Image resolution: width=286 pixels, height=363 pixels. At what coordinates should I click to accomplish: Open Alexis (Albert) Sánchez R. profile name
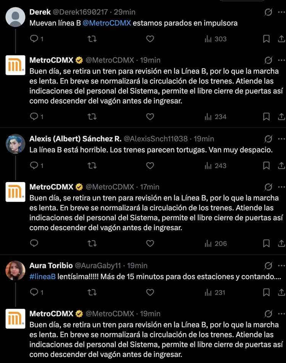pyautogui.click(x=75, y=139)
